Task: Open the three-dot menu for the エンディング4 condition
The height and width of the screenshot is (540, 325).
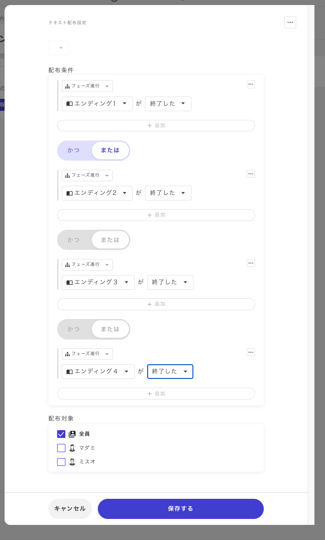Action: click(250, 352)
